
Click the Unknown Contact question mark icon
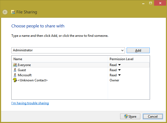point(15,80)
